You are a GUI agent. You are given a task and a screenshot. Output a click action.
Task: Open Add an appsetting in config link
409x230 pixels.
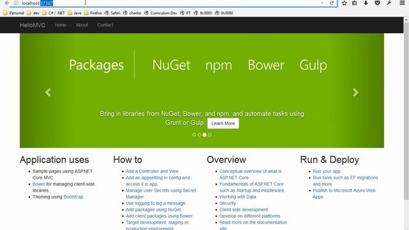coord(158,181)
